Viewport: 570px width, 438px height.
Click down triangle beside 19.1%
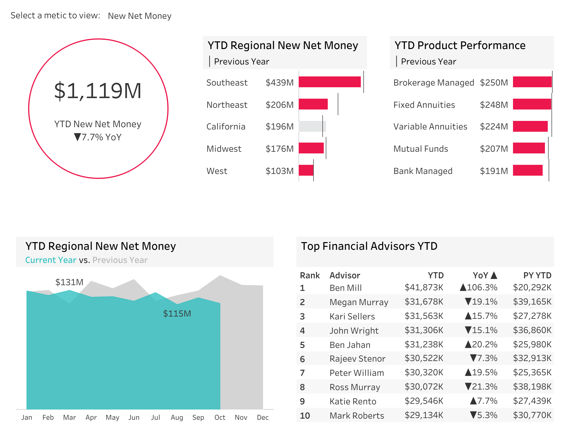coord(468,301)
